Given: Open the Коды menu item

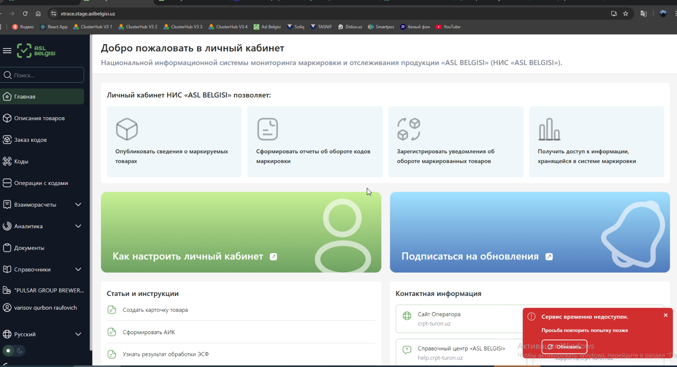Looking at the screenshot, I should click(42, 161).
